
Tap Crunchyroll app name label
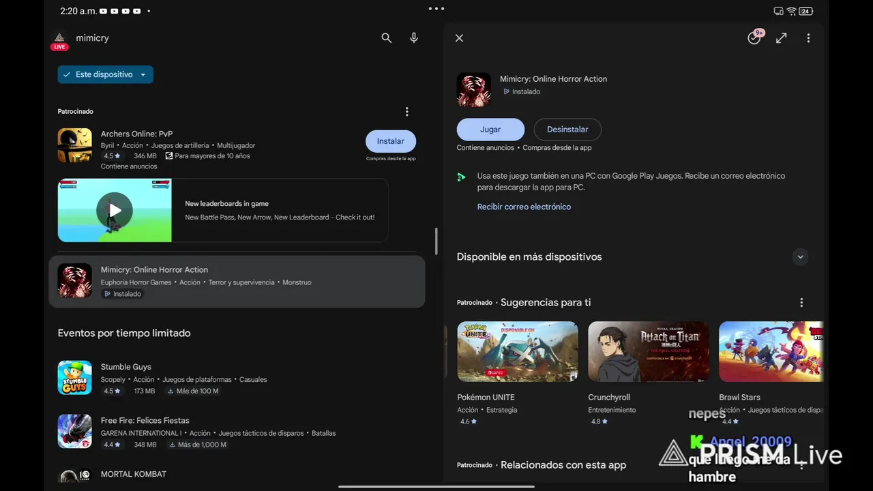click(609, 397)
